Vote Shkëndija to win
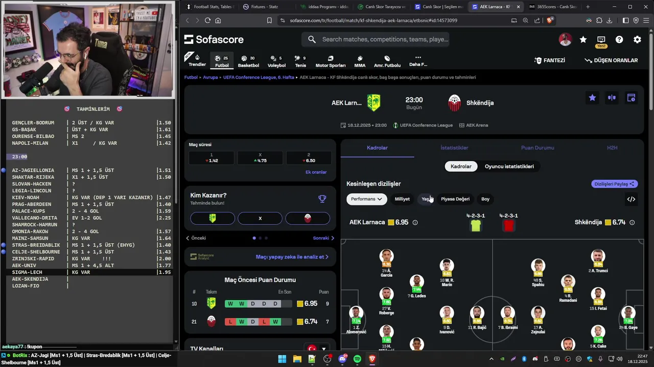The width and height of the screenshot is (654, 367). point(308,218)
